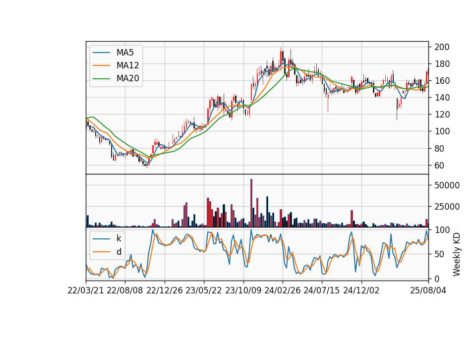This screenshot has height=342, width=476.
Task: Click the 22/12/26 date label
Action: click(x=165, y=290)
